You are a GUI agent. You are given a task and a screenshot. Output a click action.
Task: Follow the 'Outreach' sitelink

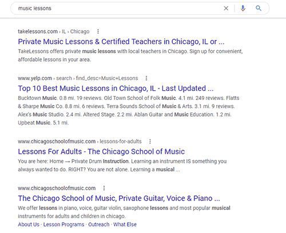(x=99, y=224)
